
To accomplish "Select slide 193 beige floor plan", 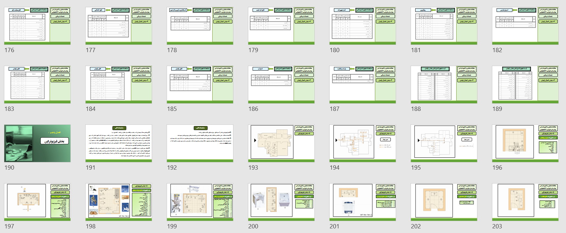I will pyautogui.click(x=281, y=144).
